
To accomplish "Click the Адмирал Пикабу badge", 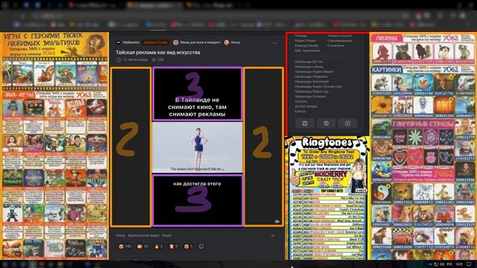I will 156,42.
